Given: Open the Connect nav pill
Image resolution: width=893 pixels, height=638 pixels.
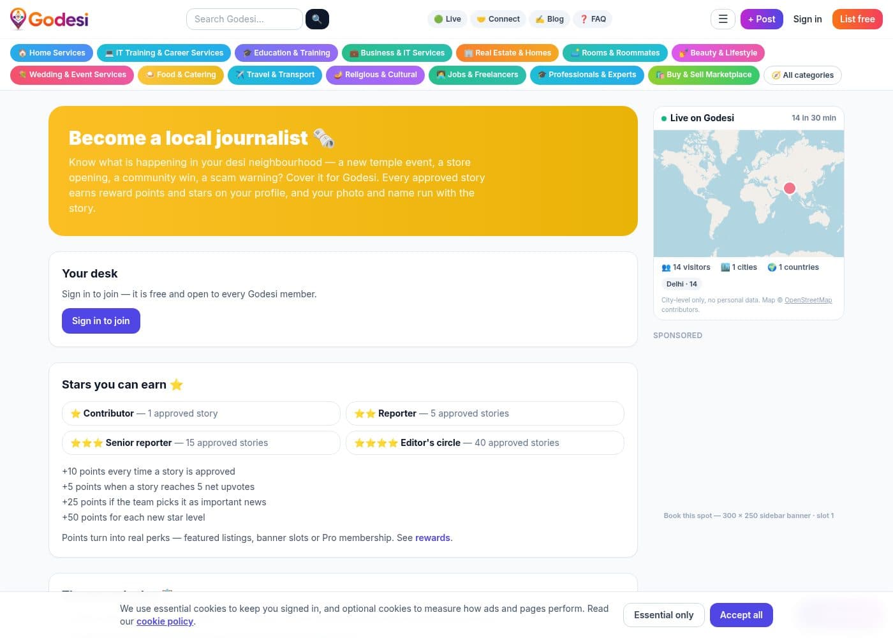Looking at the screenshot, I should 498,19.
